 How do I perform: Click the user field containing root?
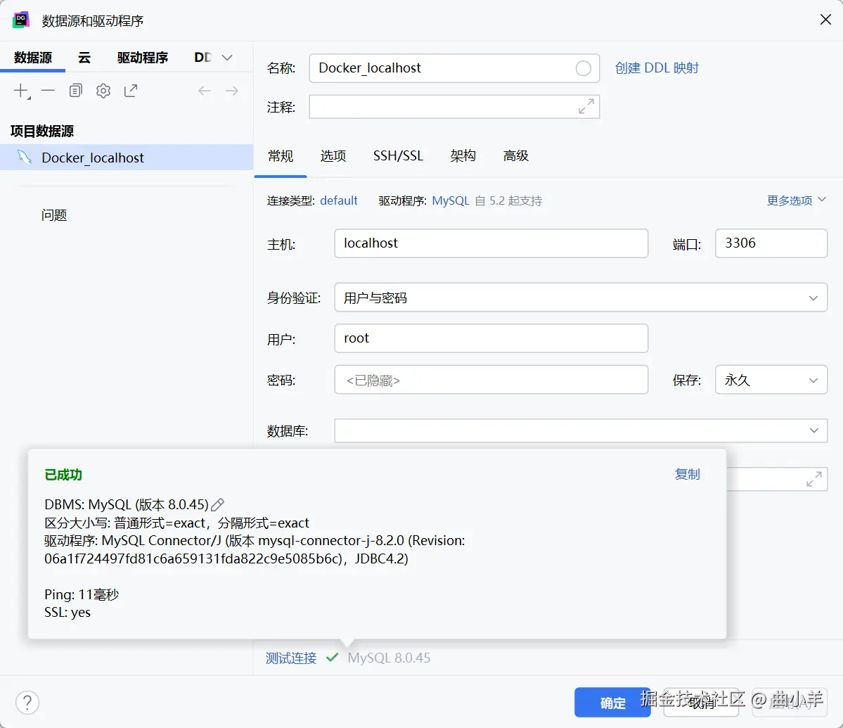click(491, 338)
